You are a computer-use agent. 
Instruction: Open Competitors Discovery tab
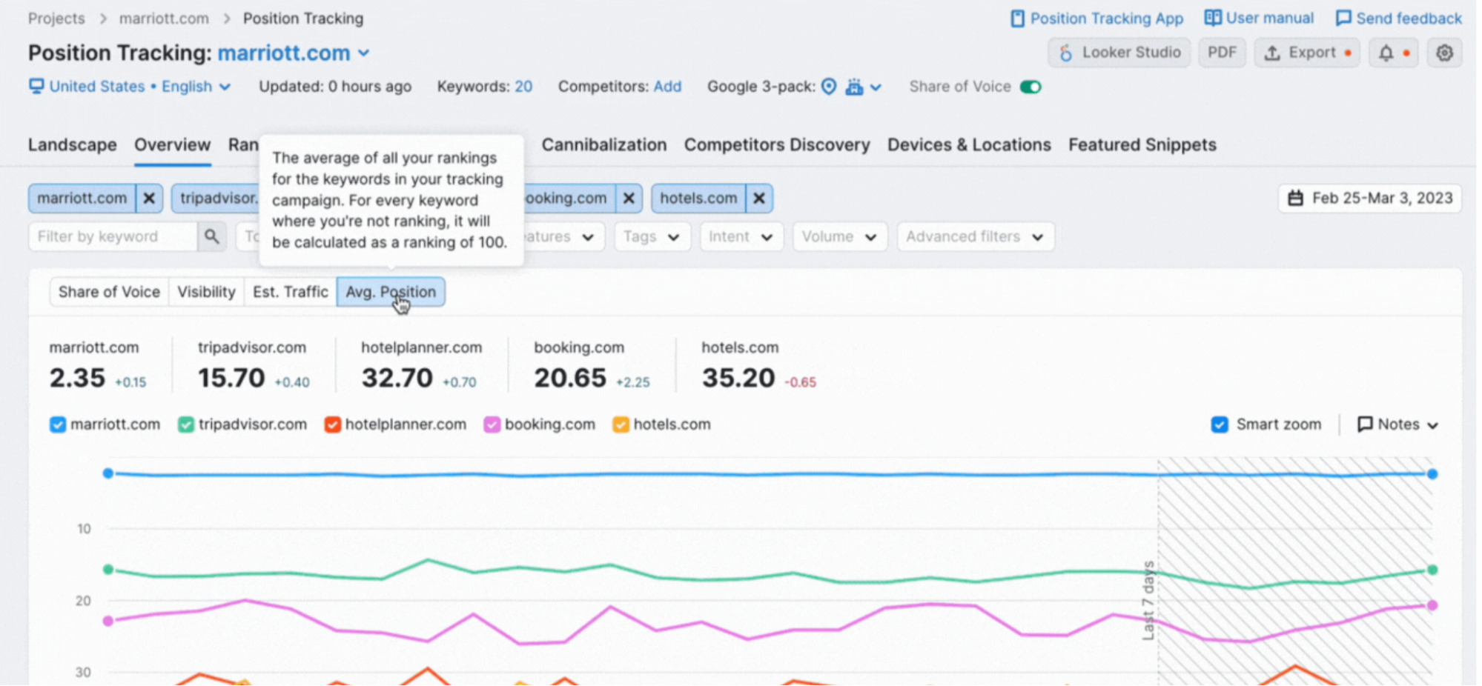point(777,144)
